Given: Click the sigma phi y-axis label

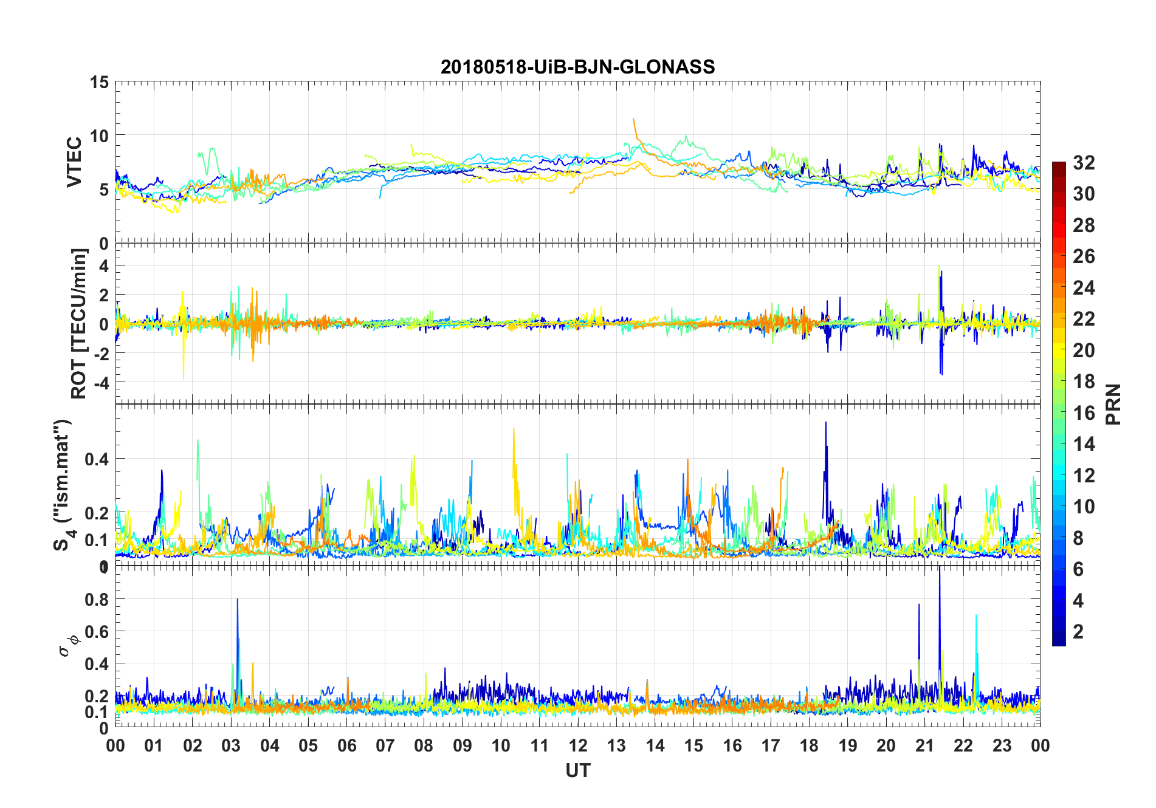Looking at the screenshot, I should pos(69,646).
